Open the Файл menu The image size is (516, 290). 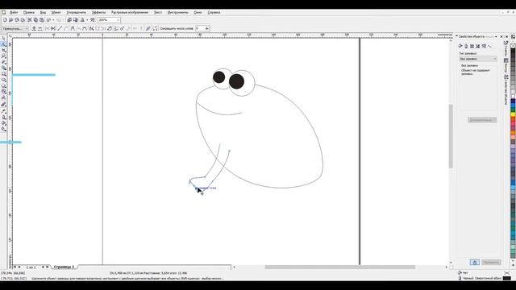(14, 12)
